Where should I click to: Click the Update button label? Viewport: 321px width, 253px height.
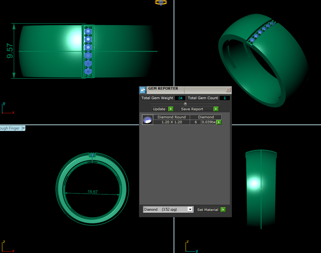[159, 109]
